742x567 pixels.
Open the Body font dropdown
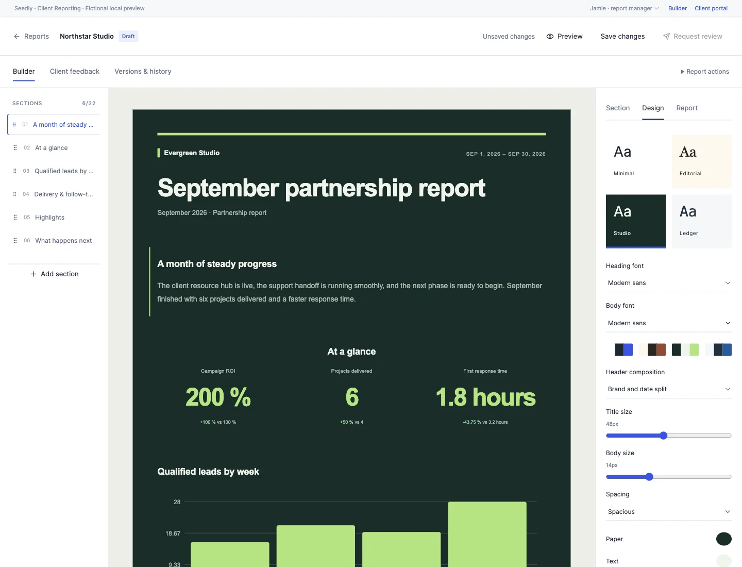(669, 323)
